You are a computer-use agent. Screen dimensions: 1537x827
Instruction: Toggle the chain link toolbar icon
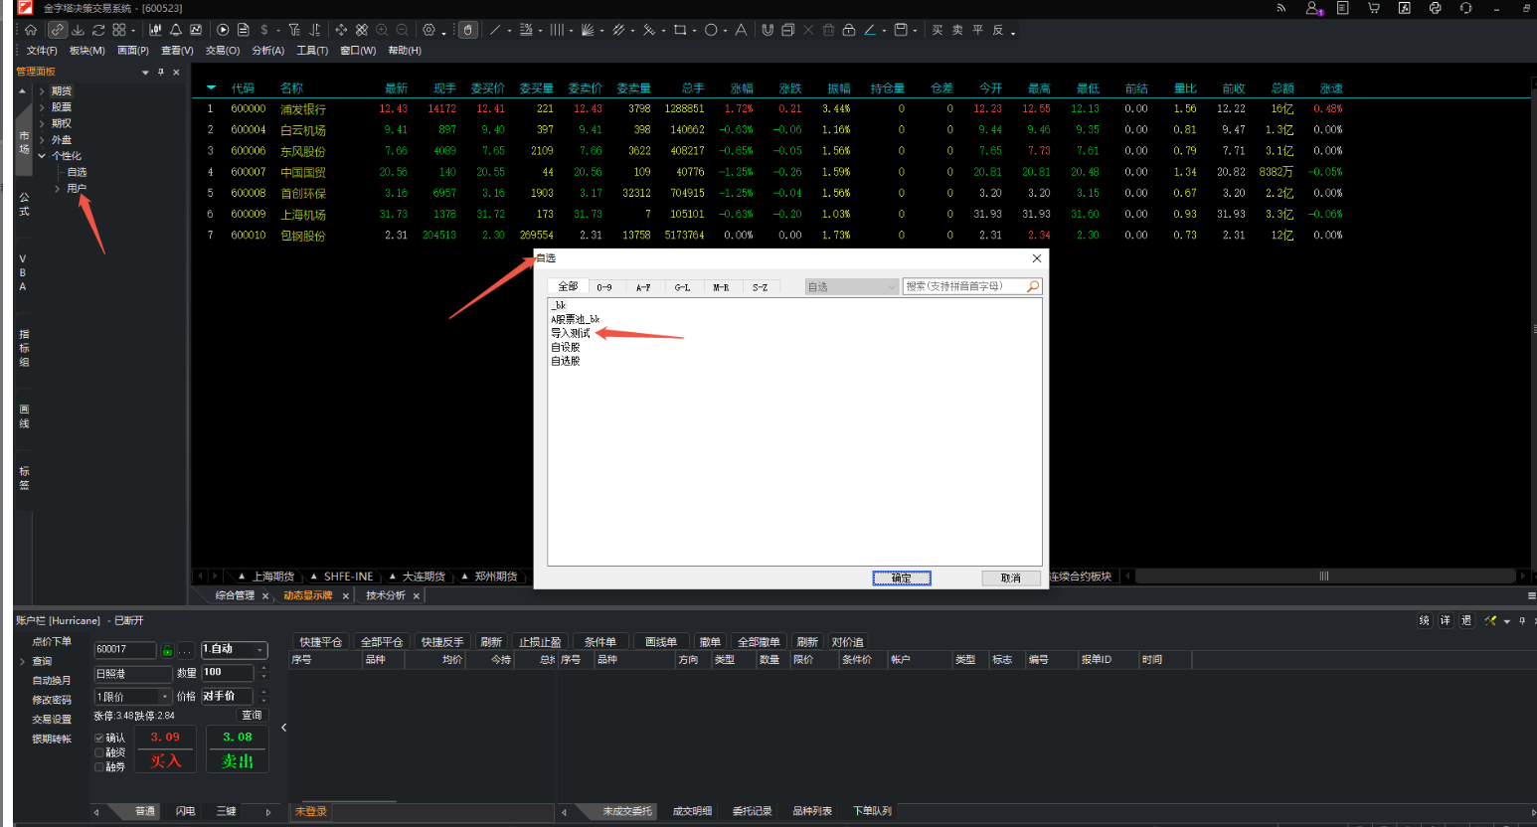(58, 30)
